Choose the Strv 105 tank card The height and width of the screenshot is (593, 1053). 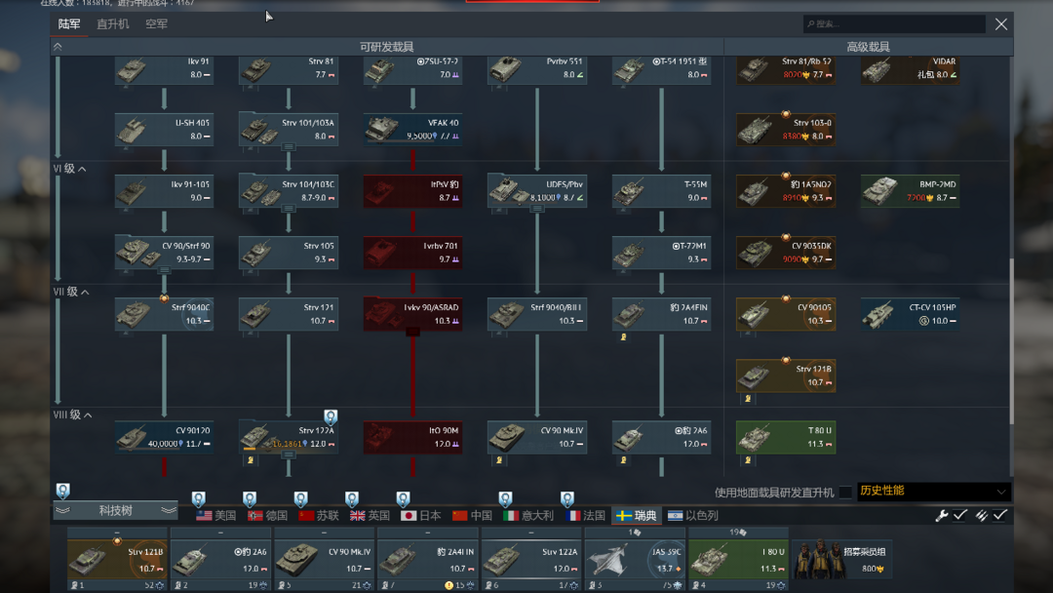289,254
